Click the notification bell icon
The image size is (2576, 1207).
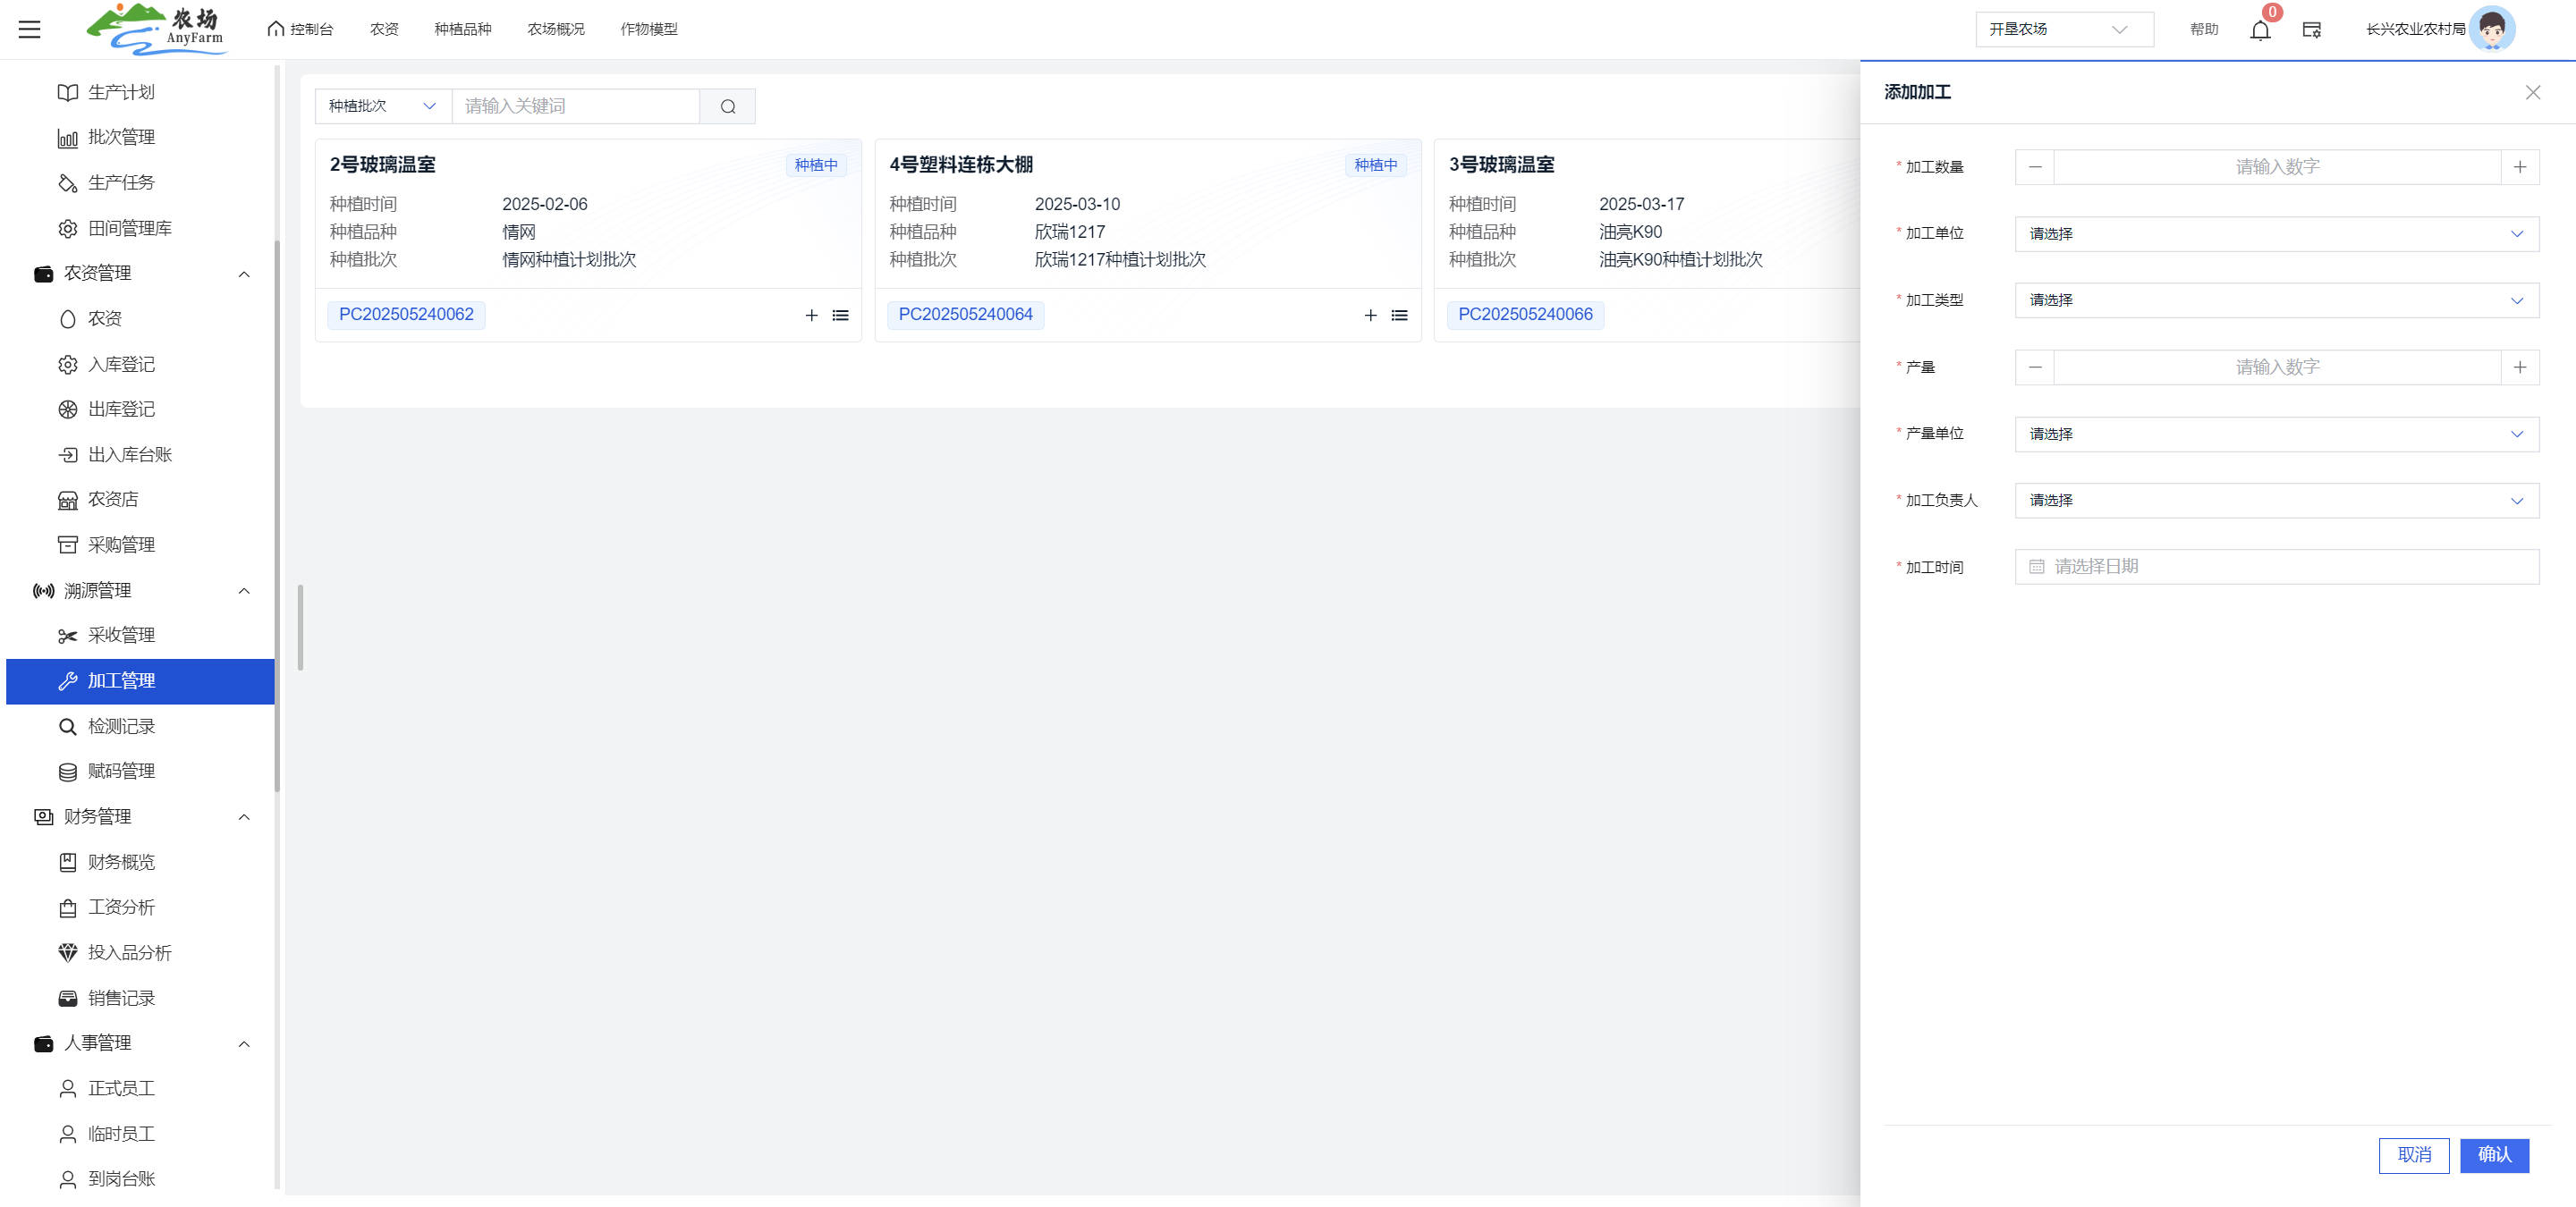click(2259, 30)
